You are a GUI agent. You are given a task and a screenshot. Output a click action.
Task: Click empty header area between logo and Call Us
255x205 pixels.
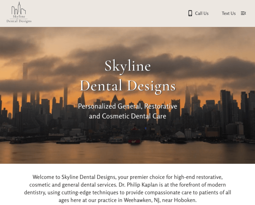[109, 13]
